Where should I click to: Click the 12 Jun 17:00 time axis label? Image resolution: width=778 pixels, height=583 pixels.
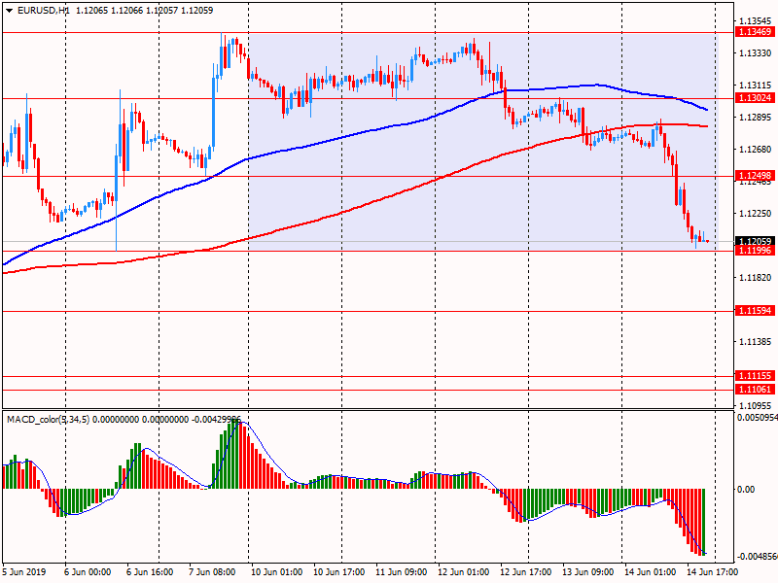pyautogui.click(x=525, y=572)
